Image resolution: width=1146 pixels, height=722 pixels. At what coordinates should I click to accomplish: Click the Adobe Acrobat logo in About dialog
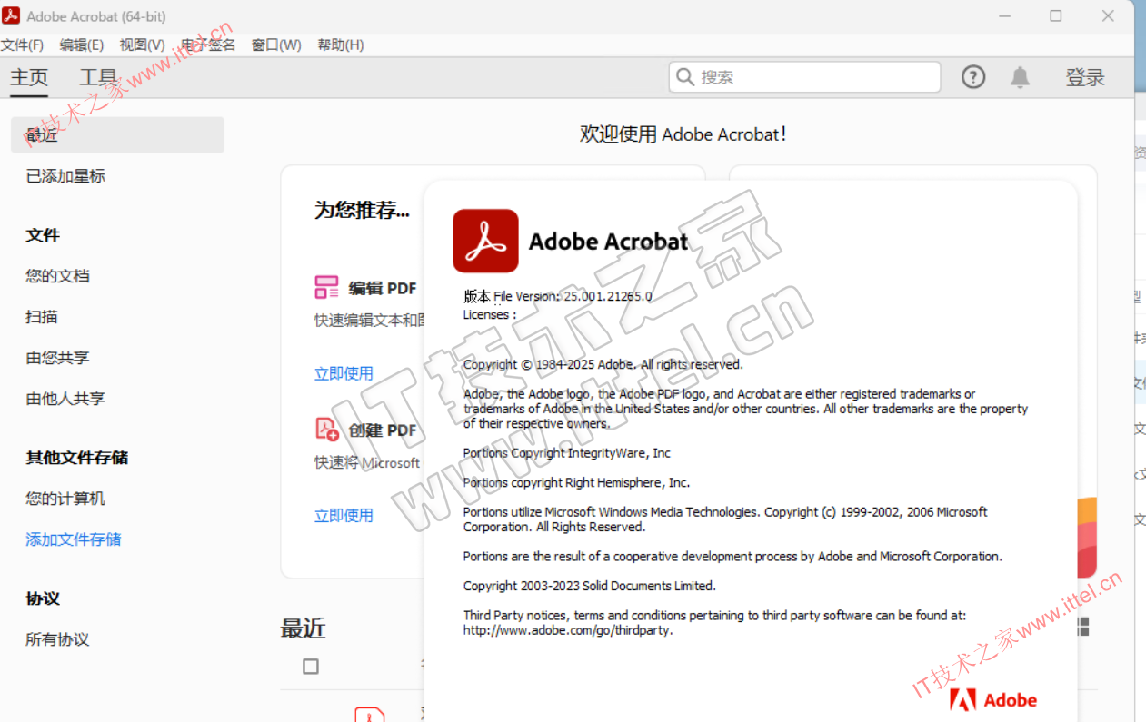coord(485,241)
